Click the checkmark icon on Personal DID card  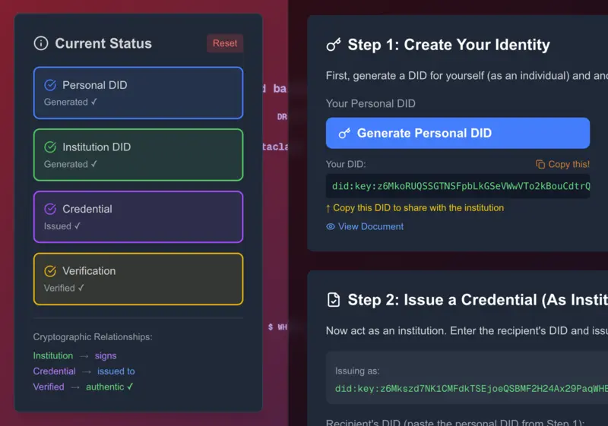[50, 85]
